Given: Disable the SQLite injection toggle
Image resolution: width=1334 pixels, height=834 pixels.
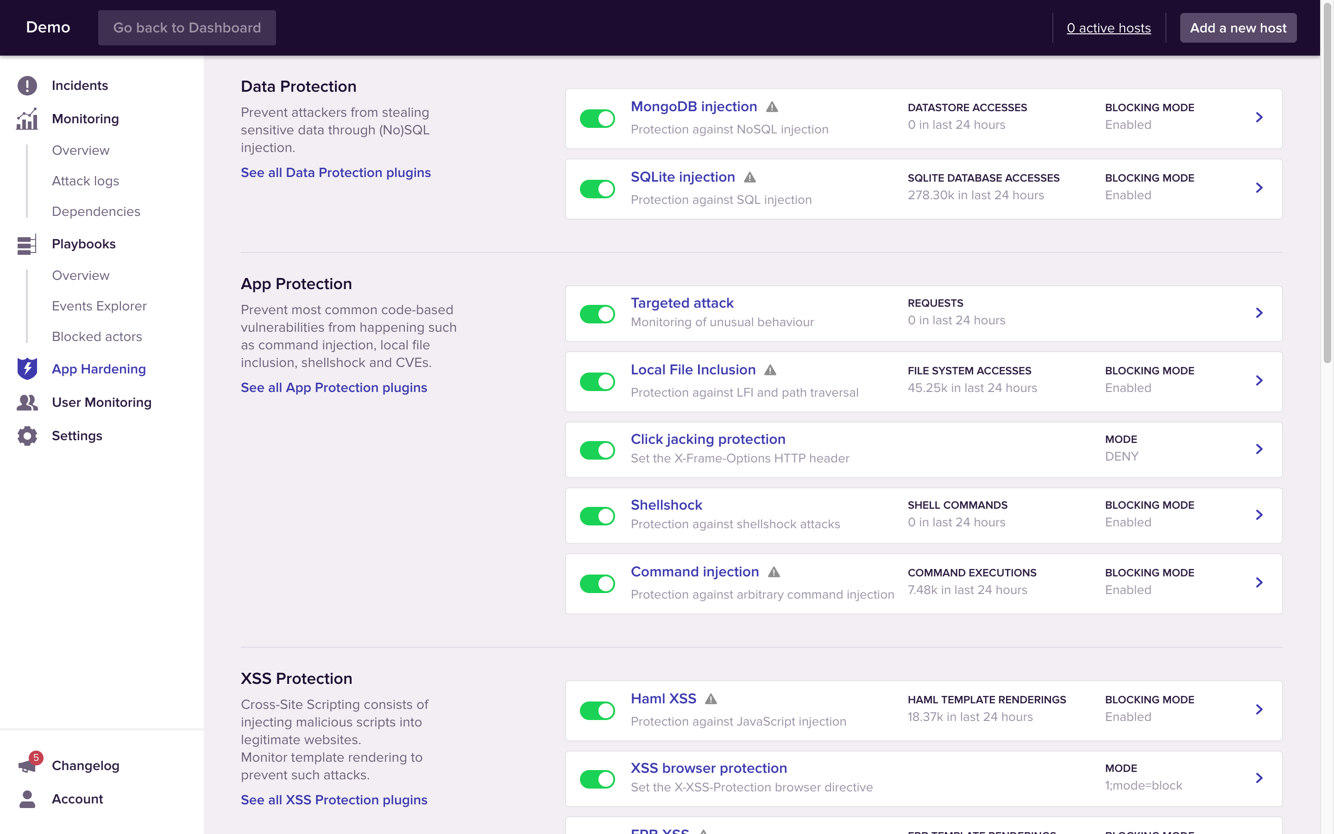Looking at the screenshot, I should (x=597, y=189).
